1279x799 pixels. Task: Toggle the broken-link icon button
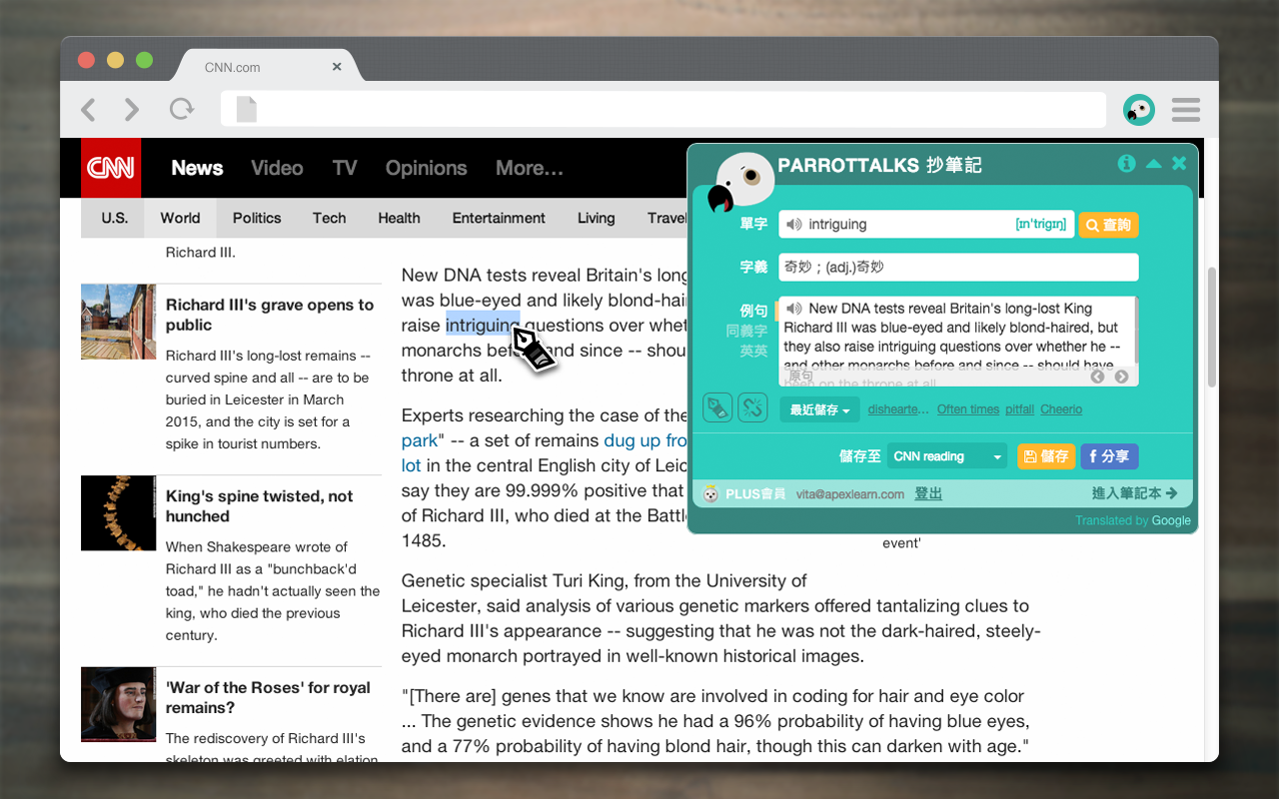tap(752, 407)
